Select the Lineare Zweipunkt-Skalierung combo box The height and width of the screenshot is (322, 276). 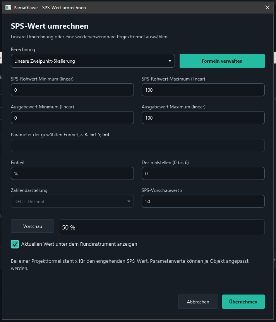93,61
